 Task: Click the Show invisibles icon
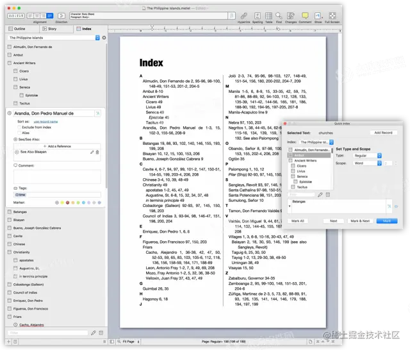click(x=317, y=15)
